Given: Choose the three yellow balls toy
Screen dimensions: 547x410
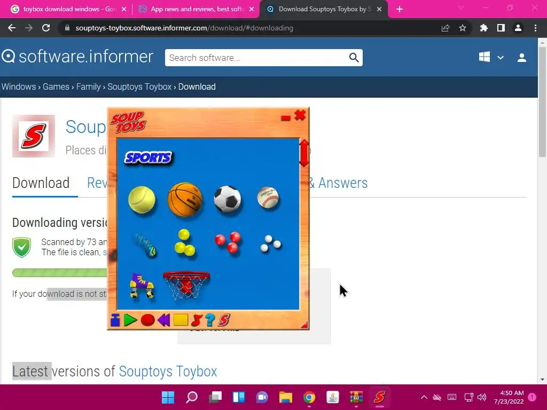Looking at the screenshot, I should 184,242.
